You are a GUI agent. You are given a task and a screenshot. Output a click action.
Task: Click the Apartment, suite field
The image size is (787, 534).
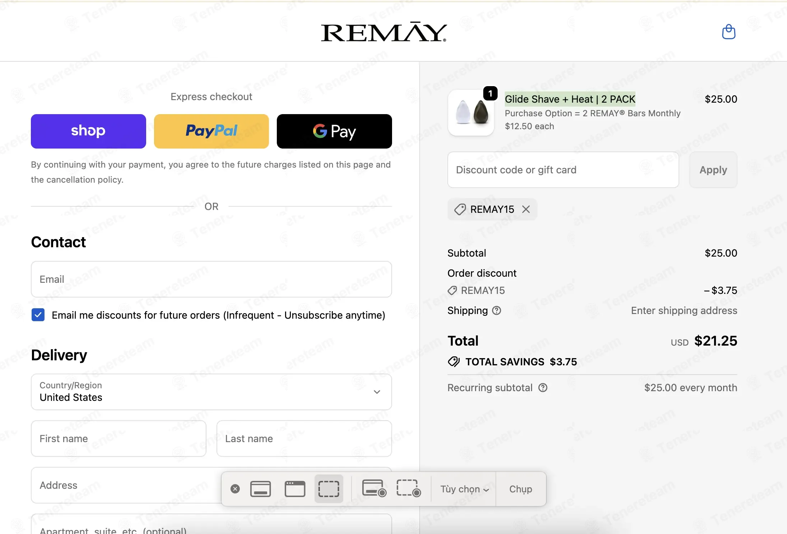[x=211, y=525]
